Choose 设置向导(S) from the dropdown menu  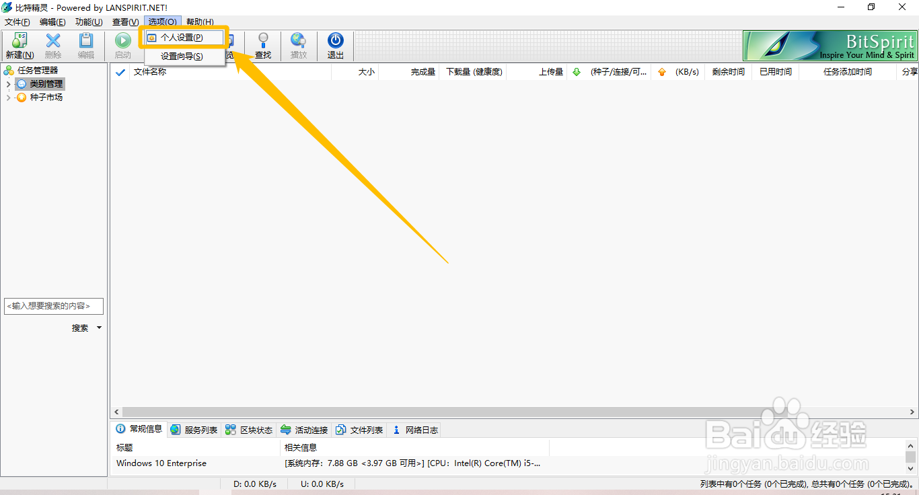[x=184, y=56]
